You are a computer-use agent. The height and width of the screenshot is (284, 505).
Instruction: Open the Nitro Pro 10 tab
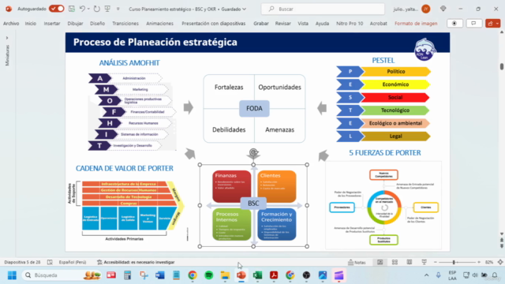pos(350,24)
